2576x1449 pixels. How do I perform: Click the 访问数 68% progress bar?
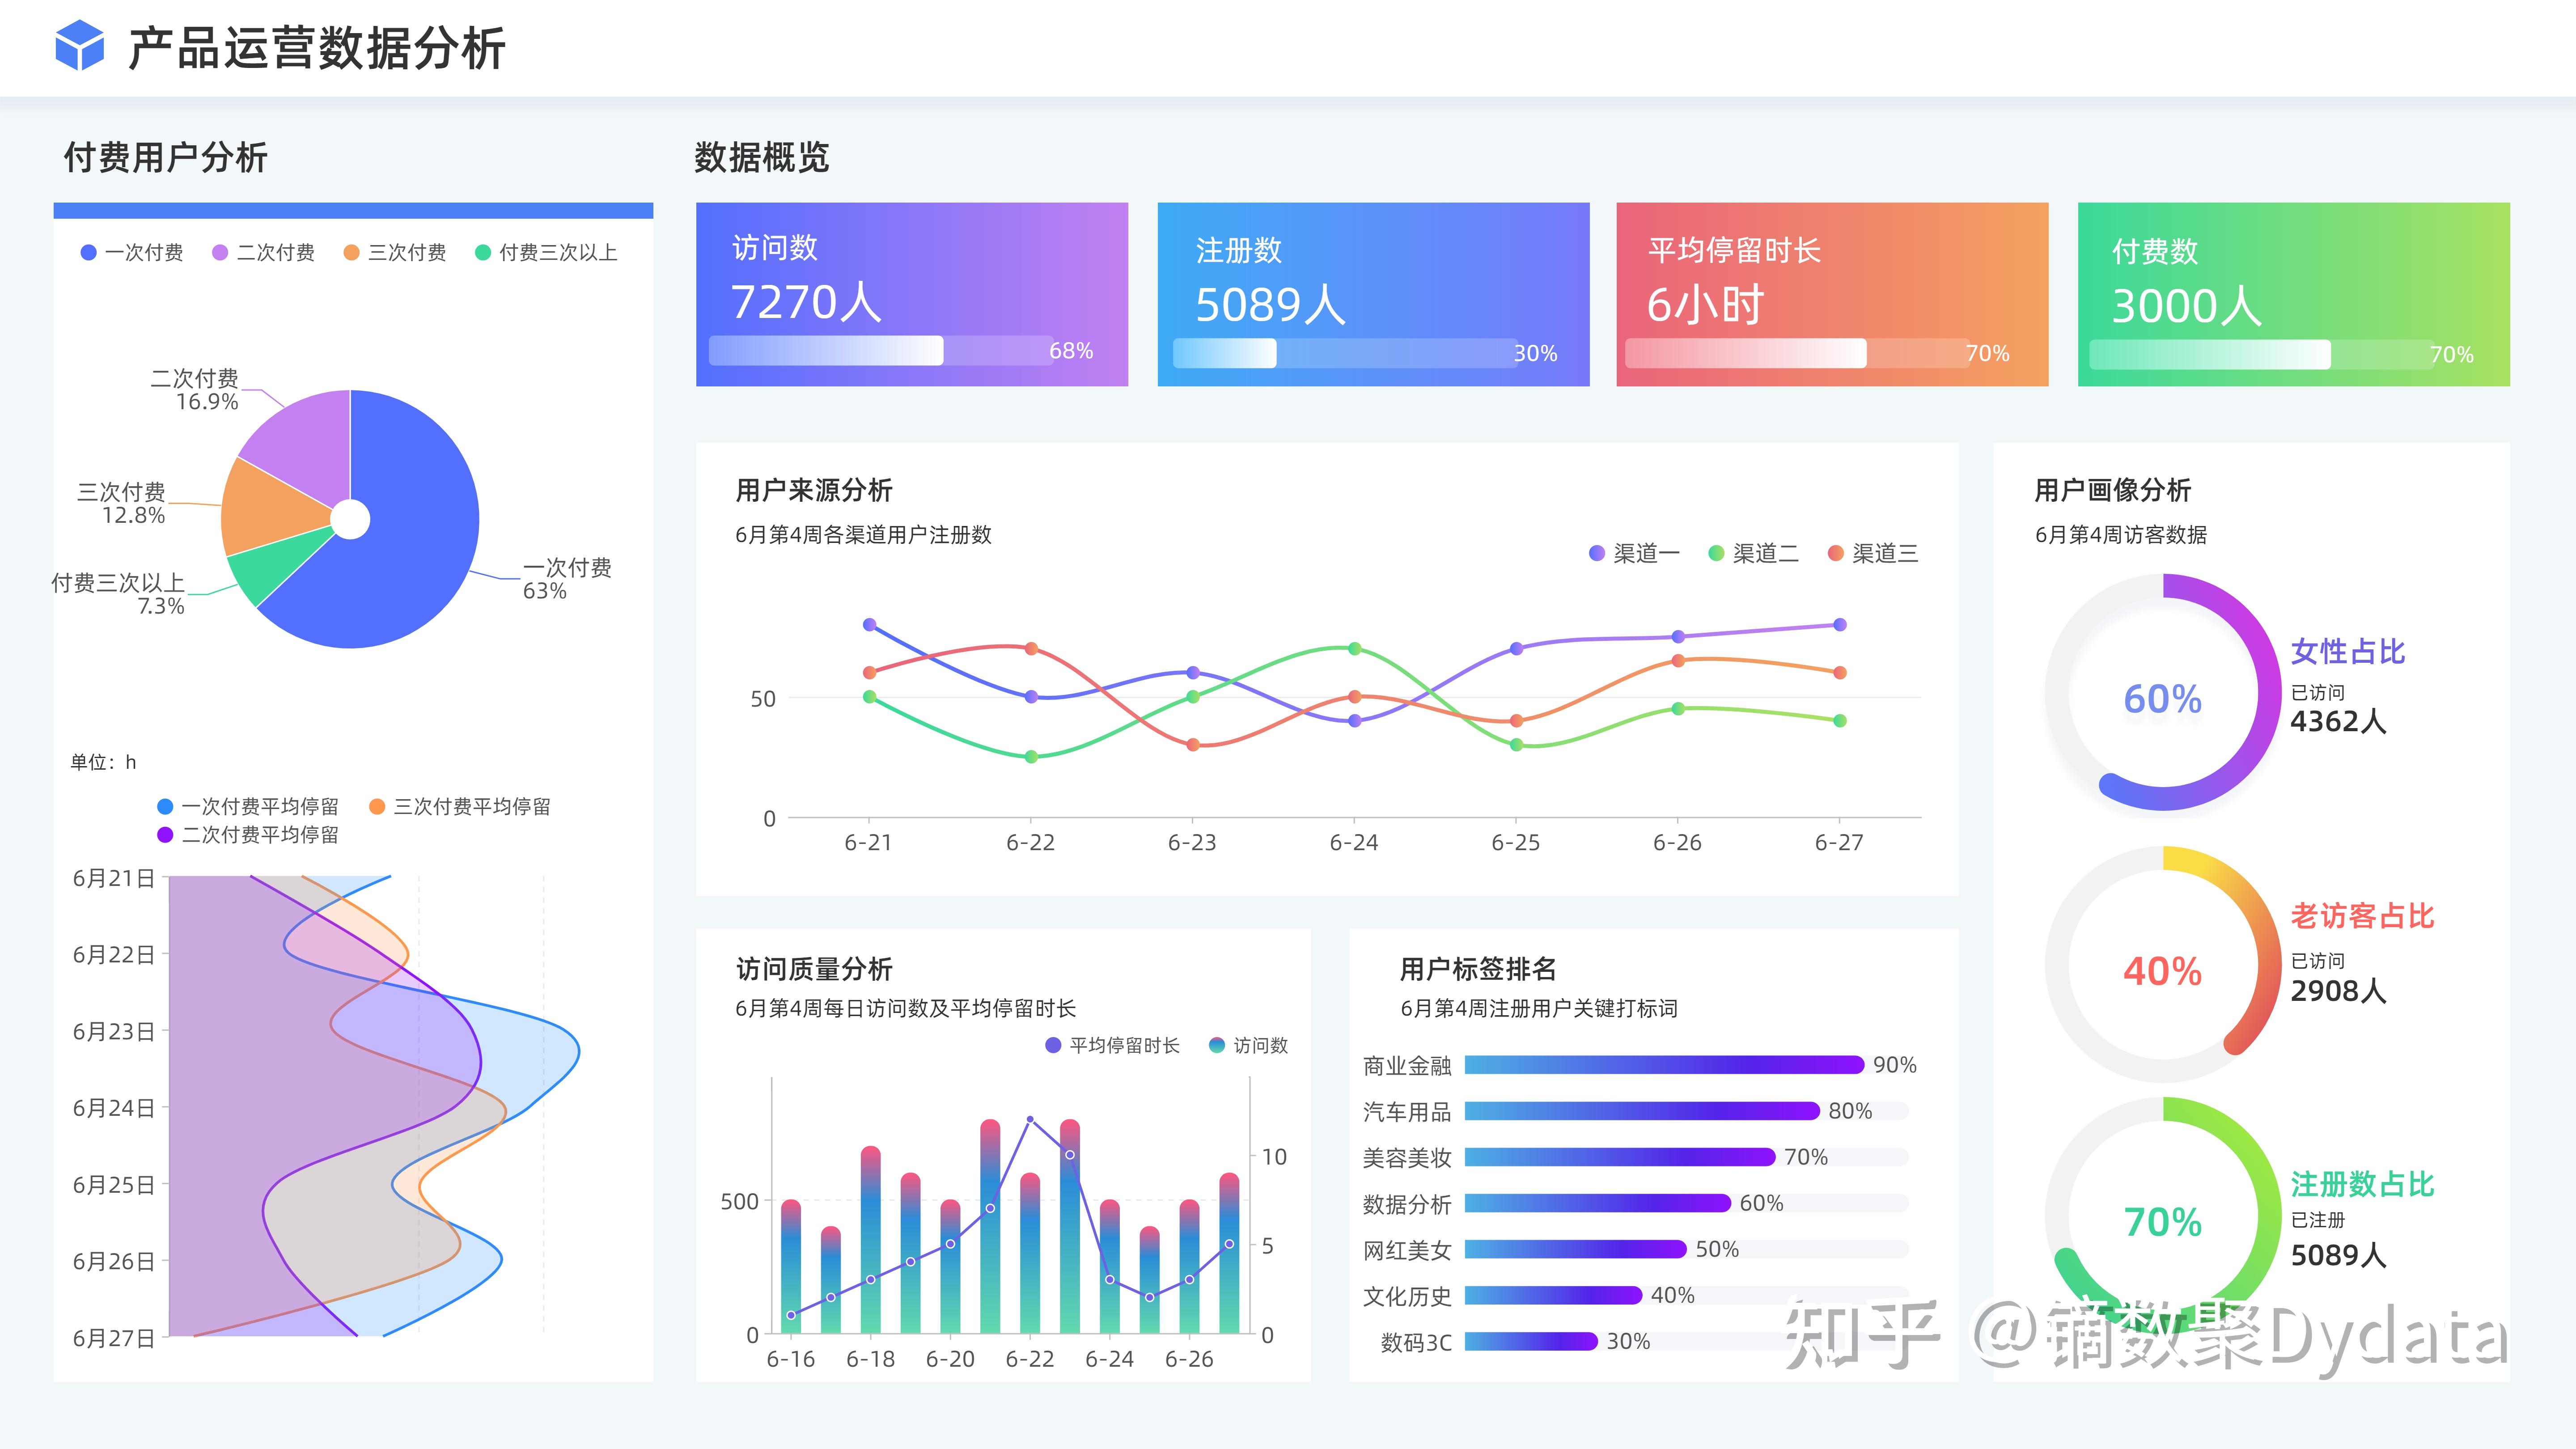[881, 350]
